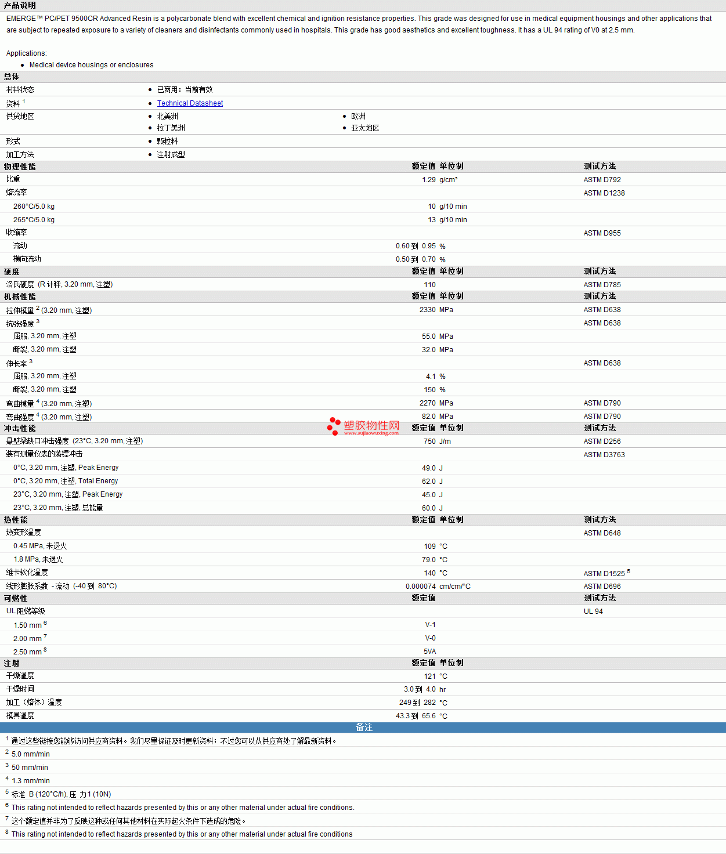This screenshot has width=726, height=854.
Task: Select the 北美洲 region entry
Action: [168, 116]
